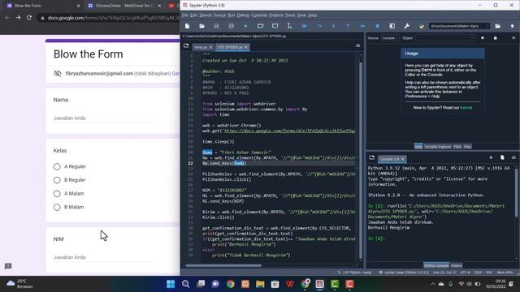Save the current file in Spyder
Viewport: 520px width, 292px height.
pos(216,26)
